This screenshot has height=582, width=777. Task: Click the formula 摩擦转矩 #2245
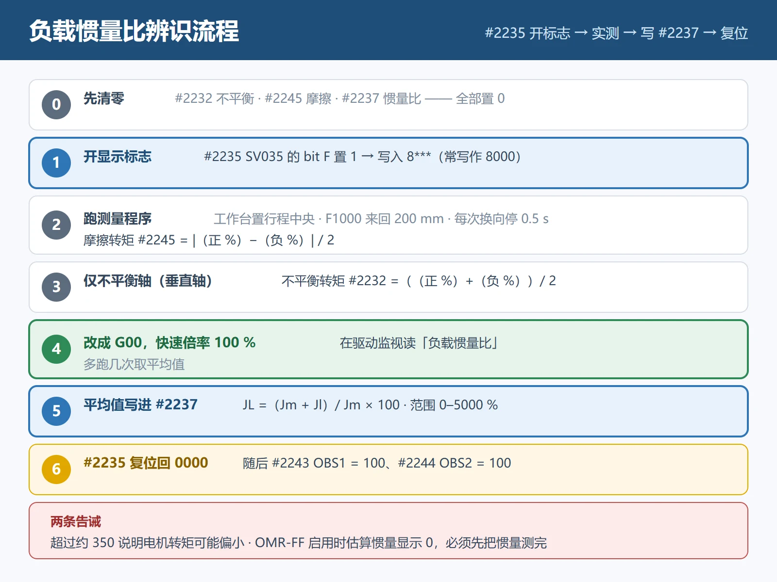pyautogui.click(x=209, y=240)
